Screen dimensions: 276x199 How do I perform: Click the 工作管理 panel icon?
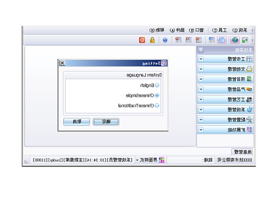pyautogui.click(x=250, y=59)
